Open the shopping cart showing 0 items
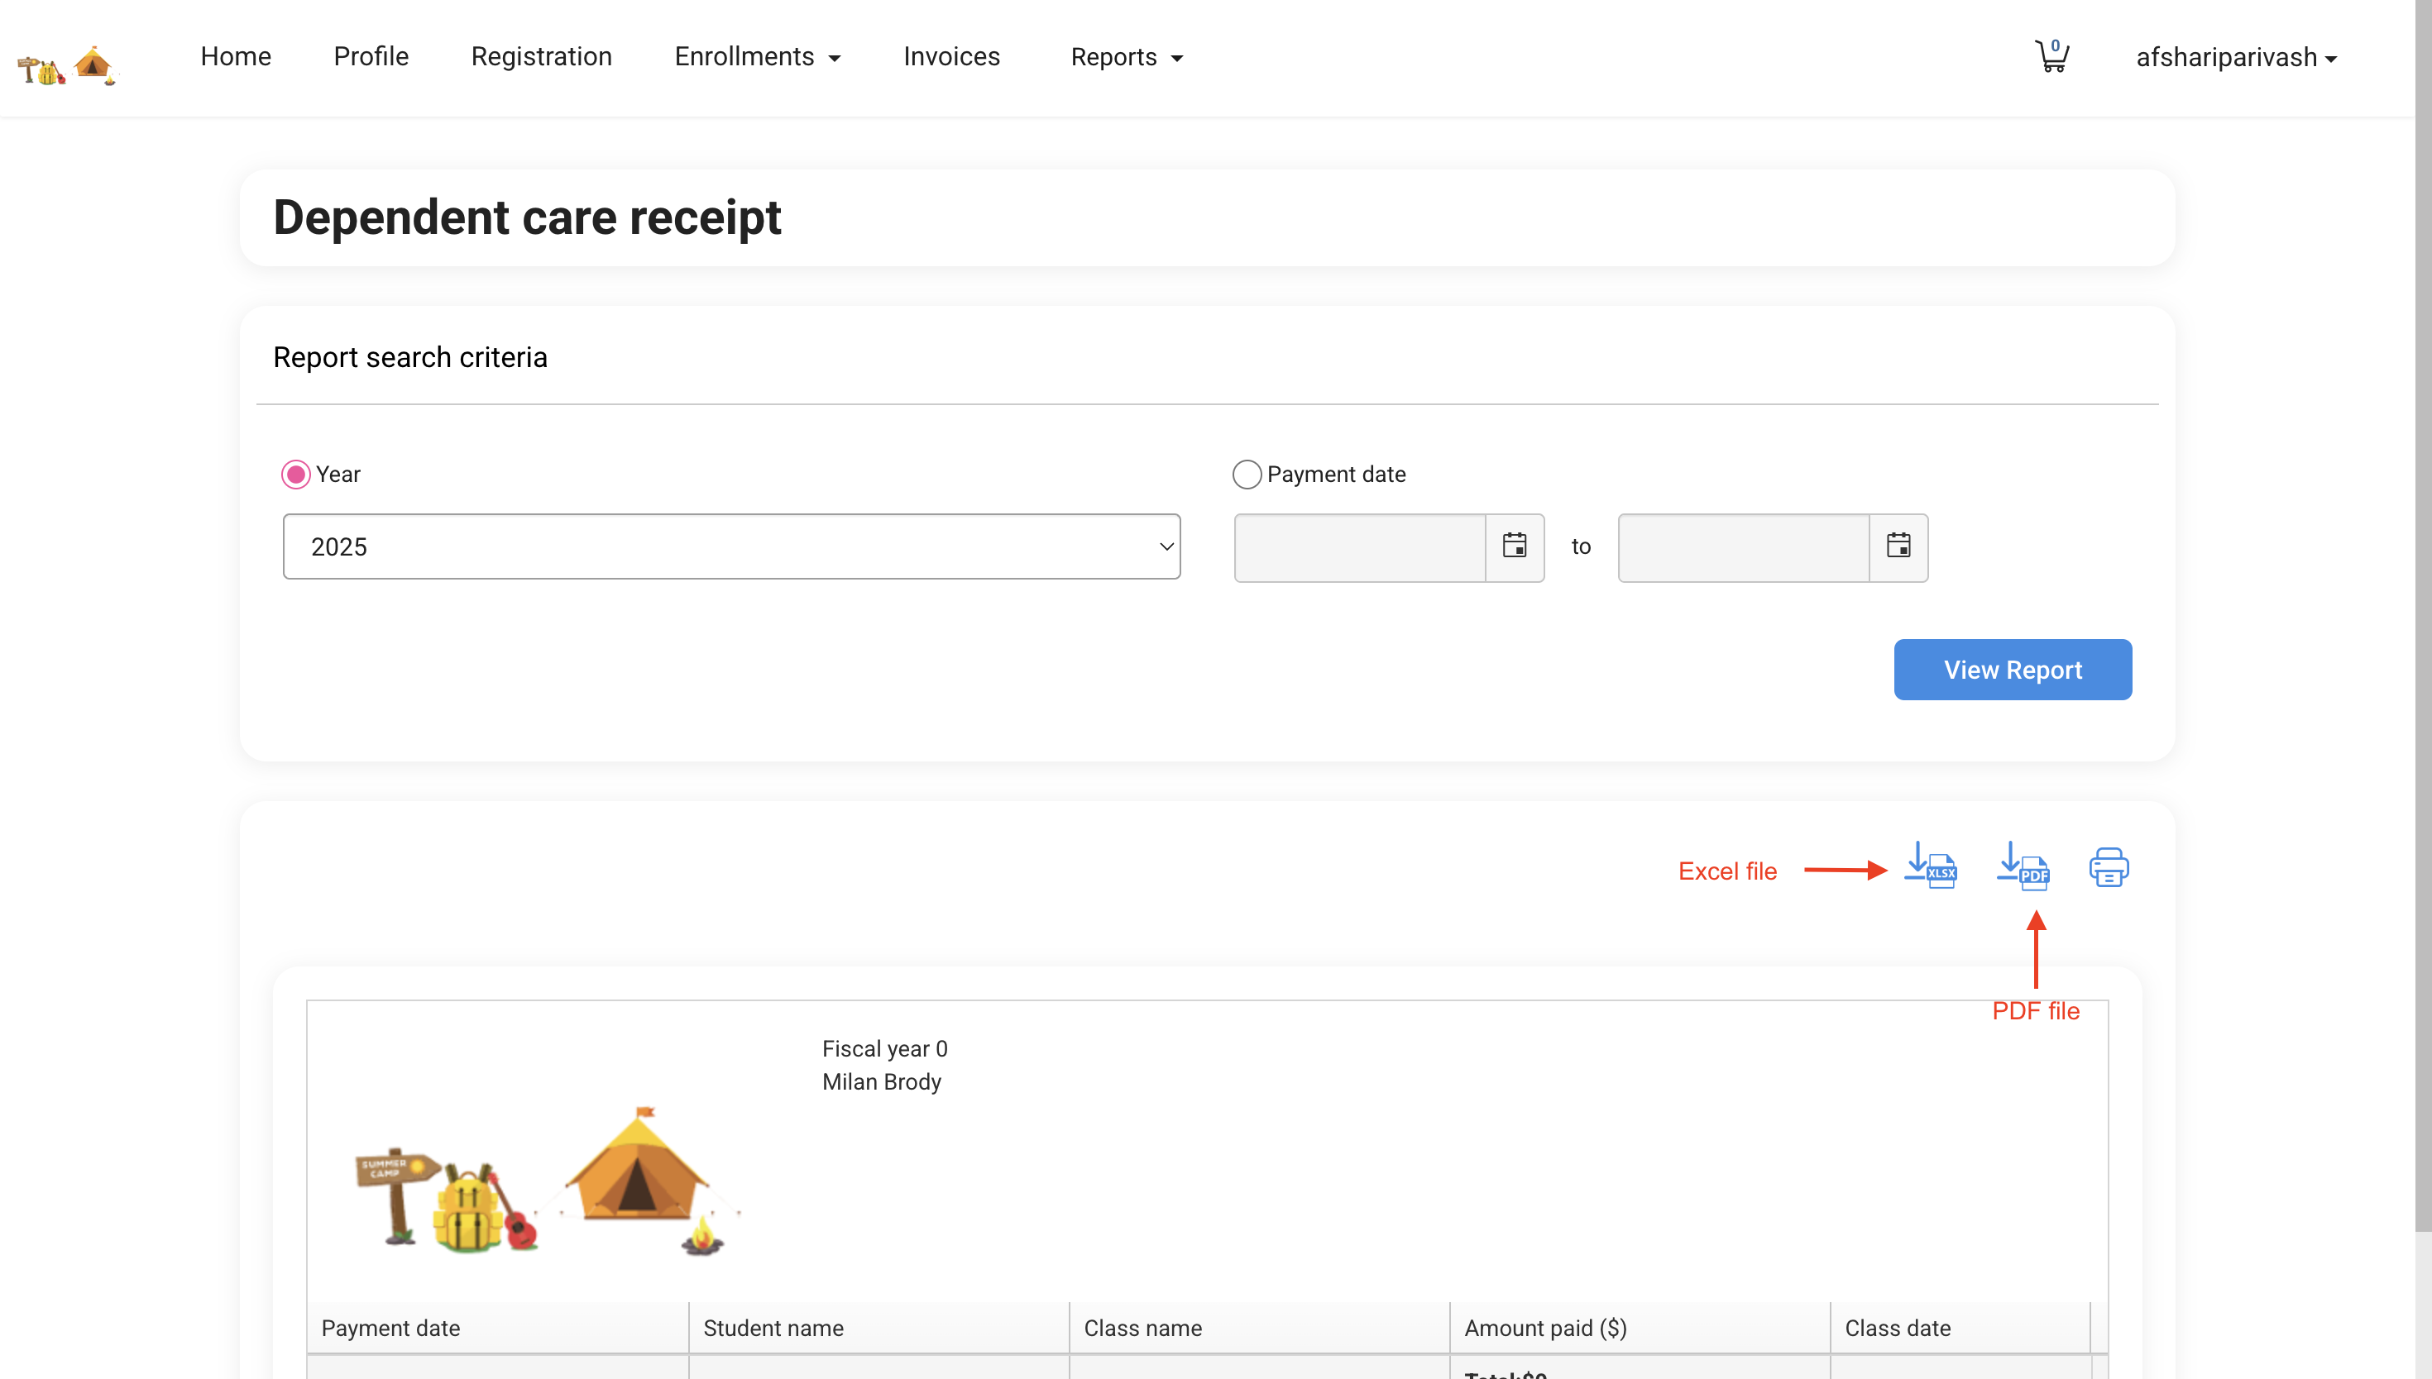Viewport: 2432px width, 1379px height. (x=2051, y=57)
